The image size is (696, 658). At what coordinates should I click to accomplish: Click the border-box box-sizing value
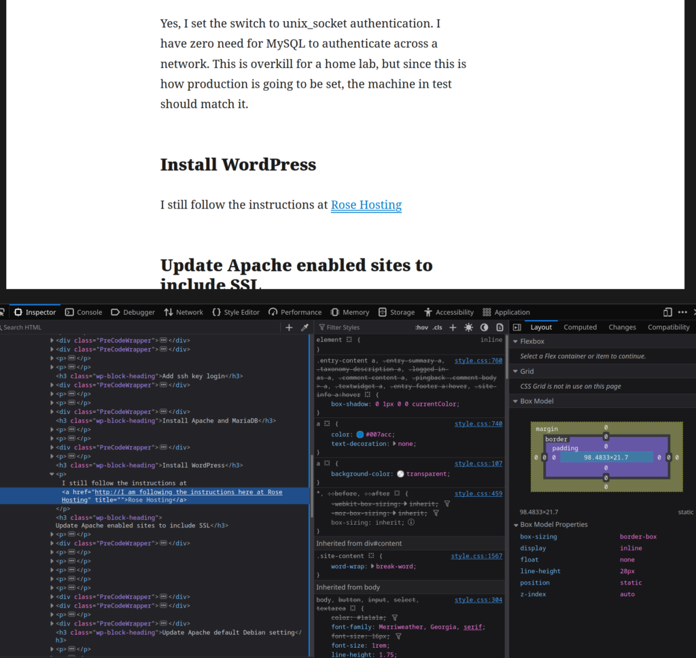pyautogui.click(x=638, y=536)
